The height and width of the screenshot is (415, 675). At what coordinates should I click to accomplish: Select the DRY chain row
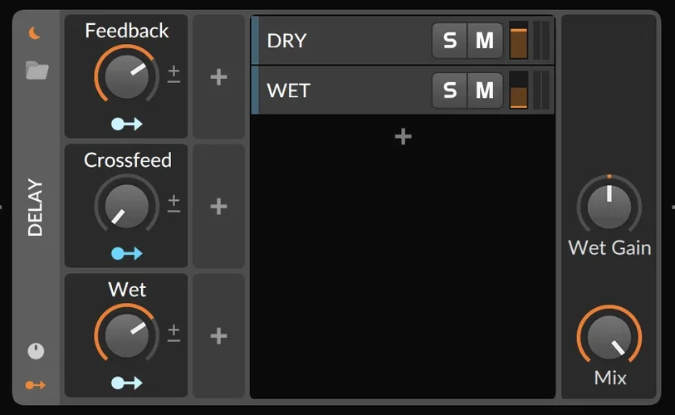point(340,41)
